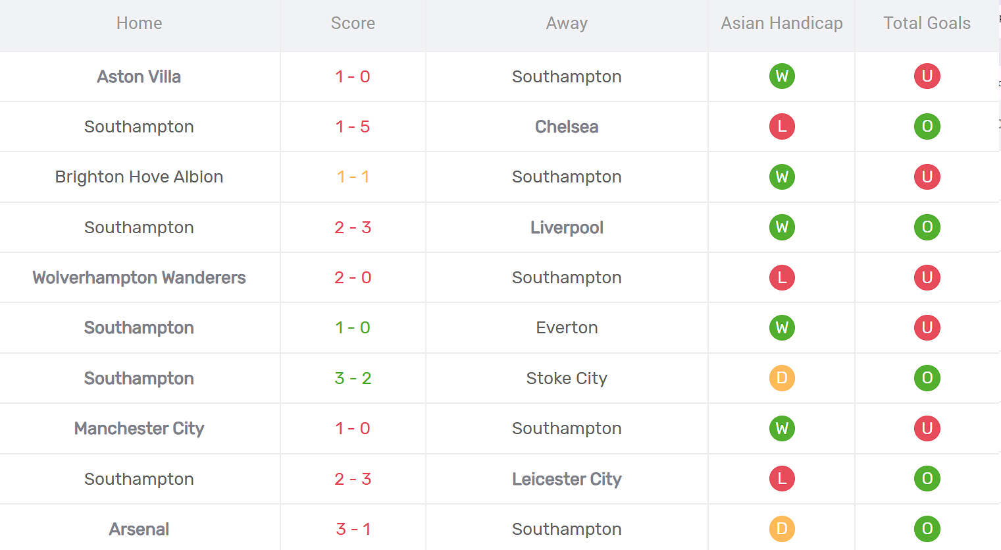Image resolution: width=1001 pixels, height=550 pixels.
Task: Select the Away column header
Action: click(x=567, y=23)
